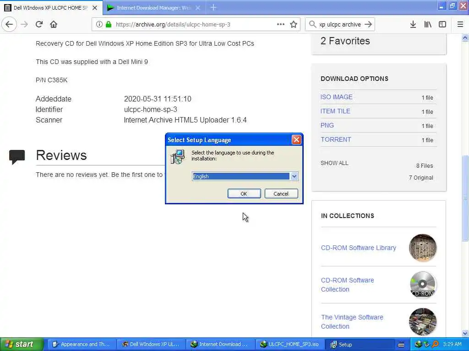Click the on-screen keyboard tray icon
The height and width of the screenshot is (351, 469).
click(x=401, y=345)
